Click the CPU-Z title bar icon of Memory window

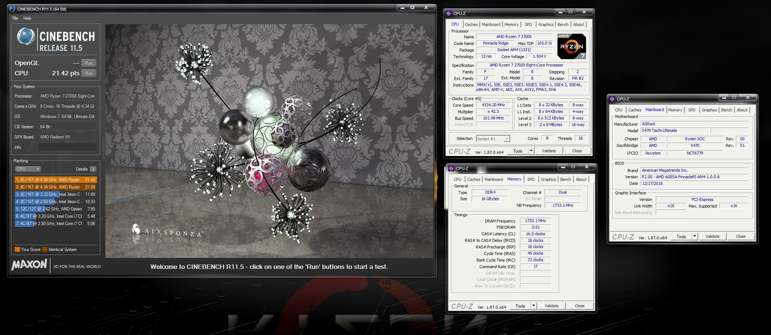pyautogui.click(x=451, y=168)
